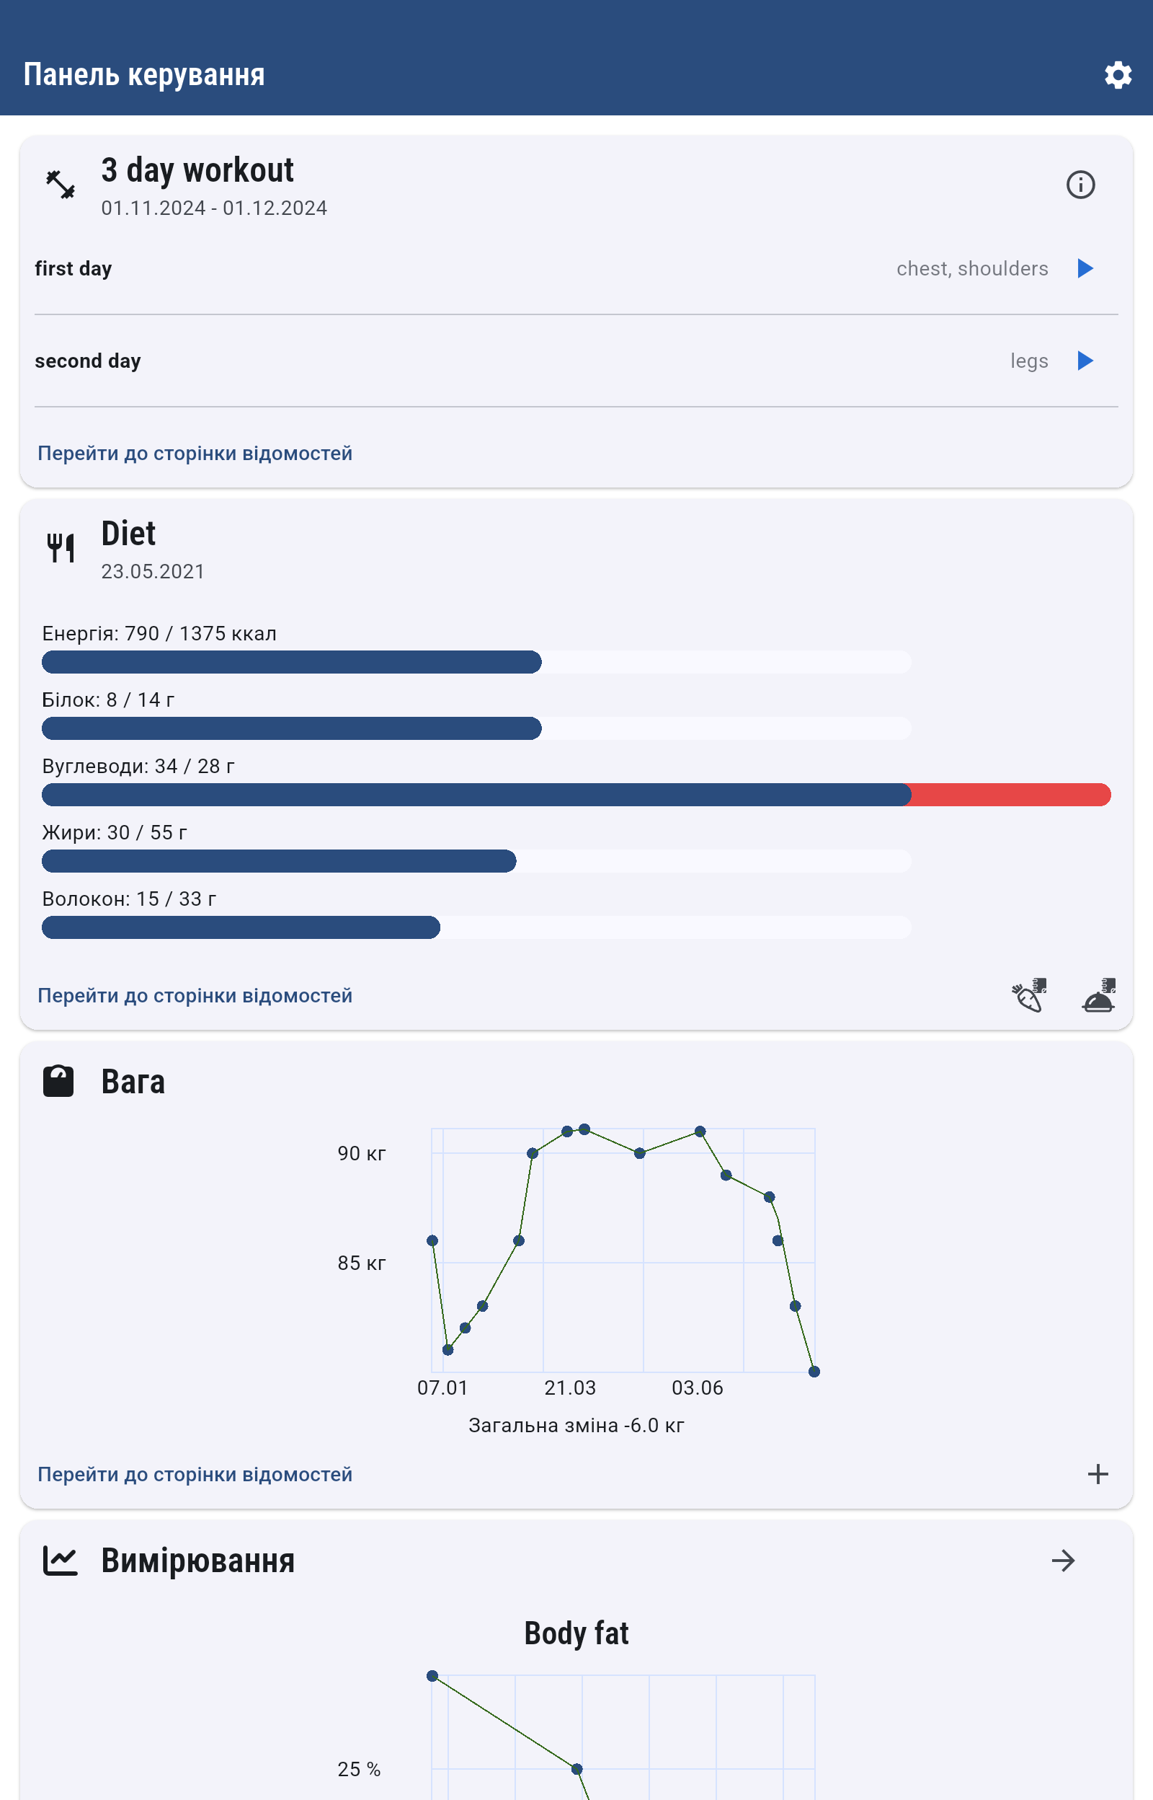This screenshot has height=1800, width=1153.
Task: Open workout details page link
Action: point(195,453)
